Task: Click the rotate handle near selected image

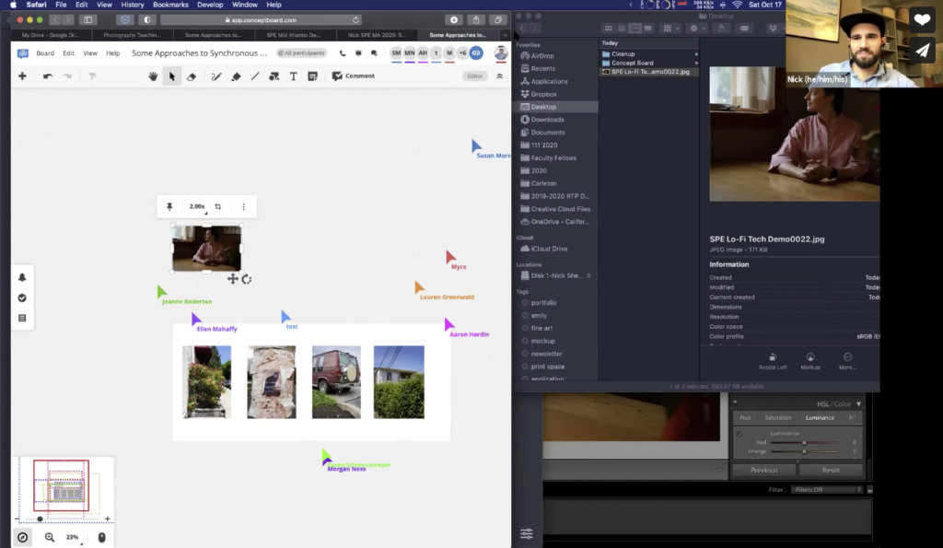Action: tap(247, 279)
